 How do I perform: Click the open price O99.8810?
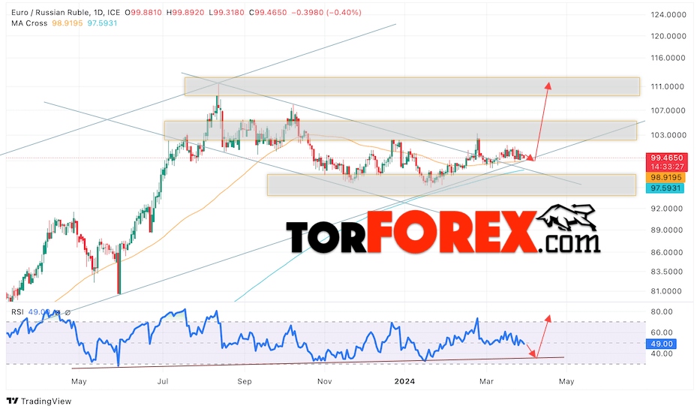[x=143, y=13]
